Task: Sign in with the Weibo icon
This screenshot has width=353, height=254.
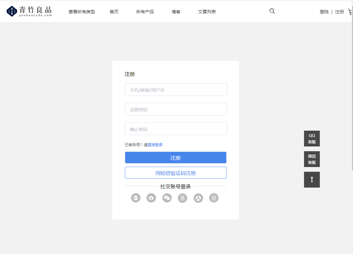Action: tap(151, 198)
